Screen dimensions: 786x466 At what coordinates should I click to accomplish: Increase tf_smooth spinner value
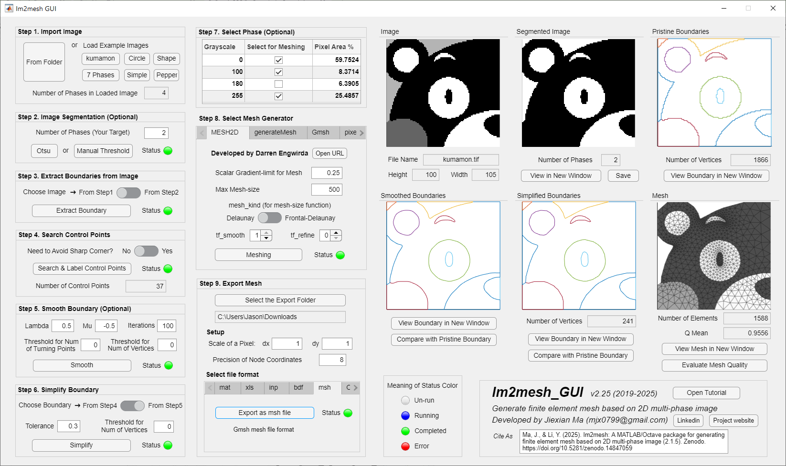[x=267, y=233]
